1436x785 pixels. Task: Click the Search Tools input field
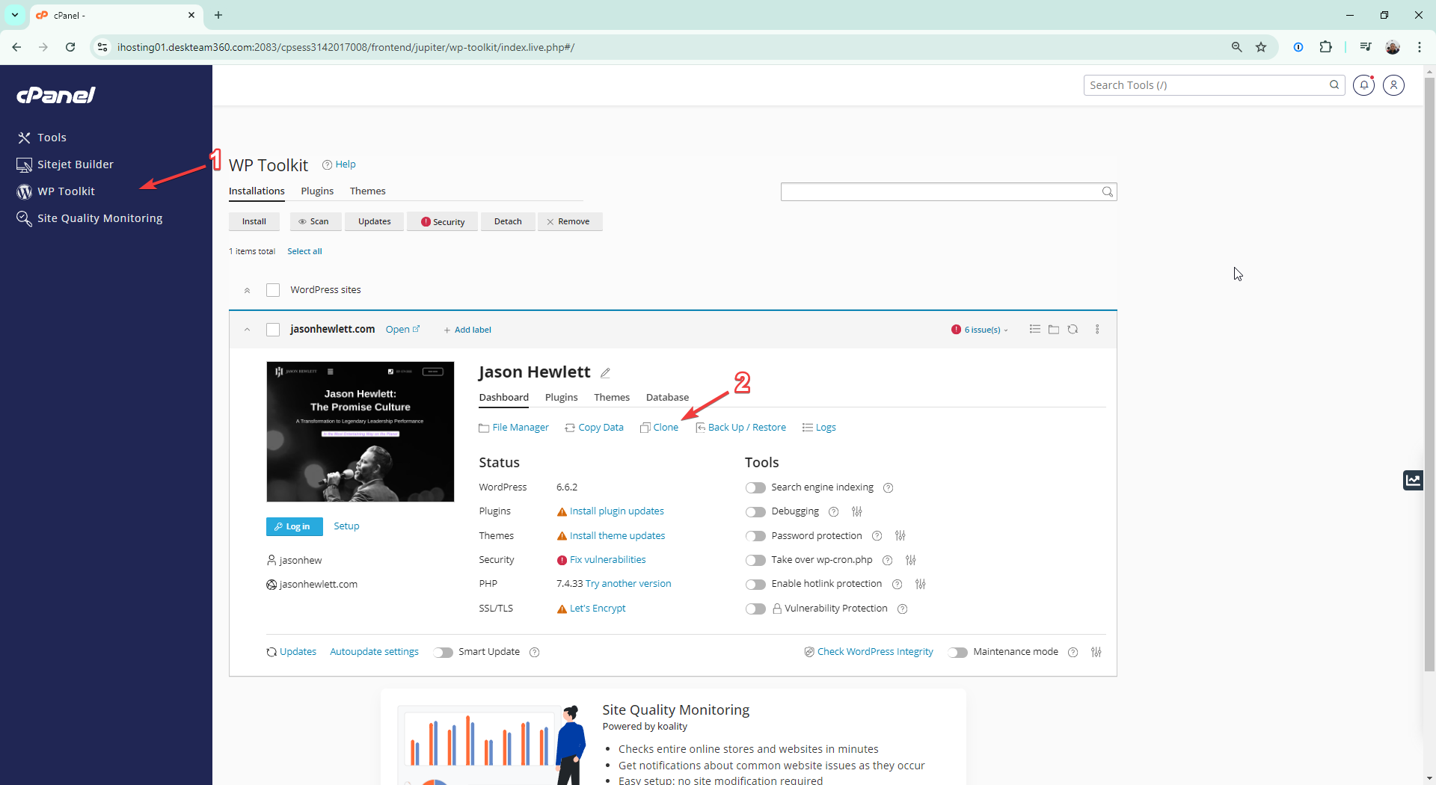pyautogui.click(x=1204, y=85)
